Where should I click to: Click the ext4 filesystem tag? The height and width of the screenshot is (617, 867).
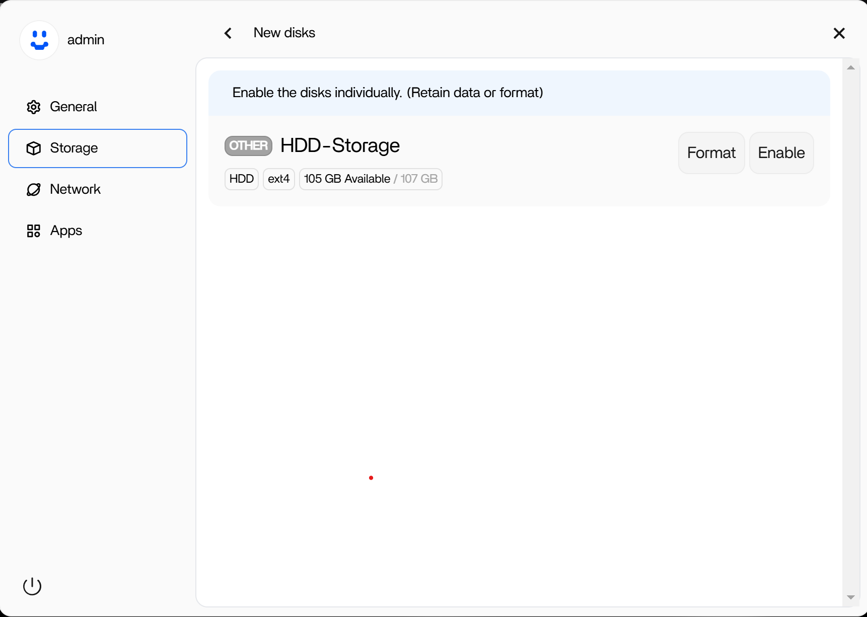tap(279, 179)
